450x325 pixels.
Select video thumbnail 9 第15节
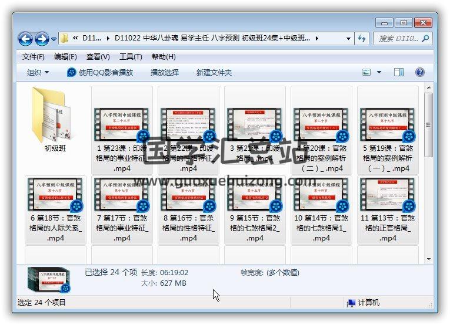255,195
